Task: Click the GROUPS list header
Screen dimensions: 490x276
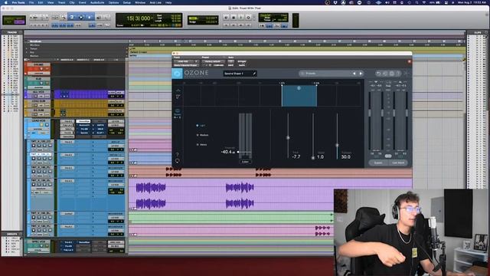Action: [12, 234]
